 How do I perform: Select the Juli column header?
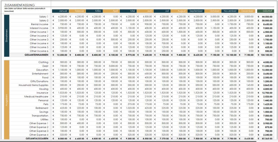pos(162,11)
